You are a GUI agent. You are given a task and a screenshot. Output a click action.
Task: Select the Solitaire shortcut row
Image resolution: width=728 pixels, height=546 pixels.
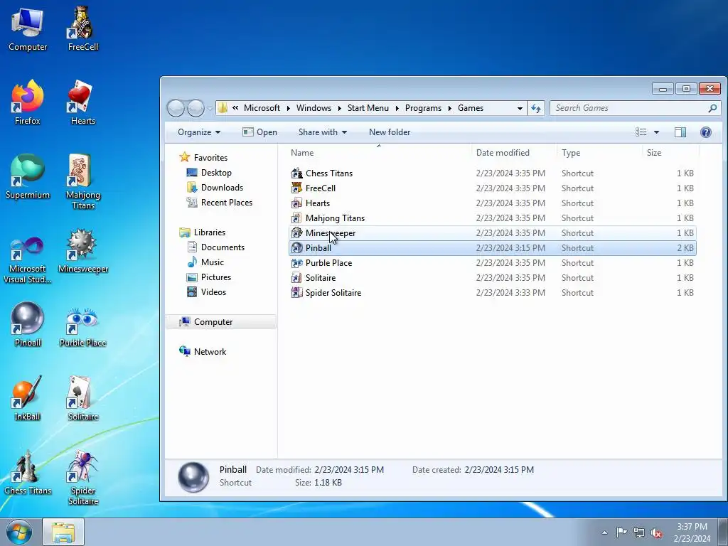pos(492,278)
